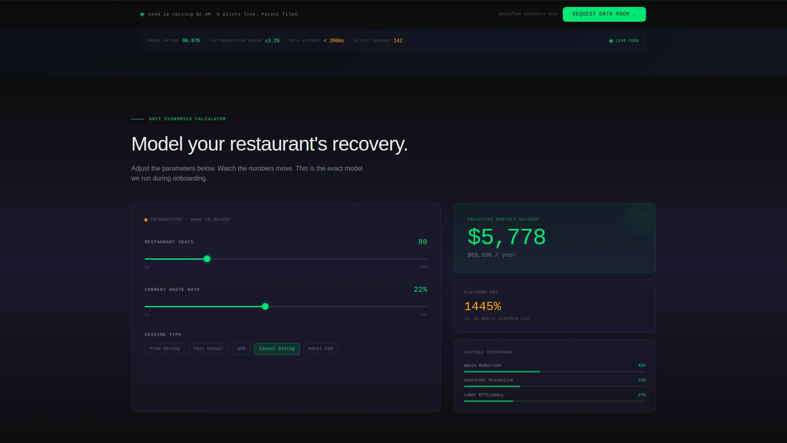Click the vs. $4,800/yr platform cost text
The image size is (787, 443).
click(x=497, y=319)
